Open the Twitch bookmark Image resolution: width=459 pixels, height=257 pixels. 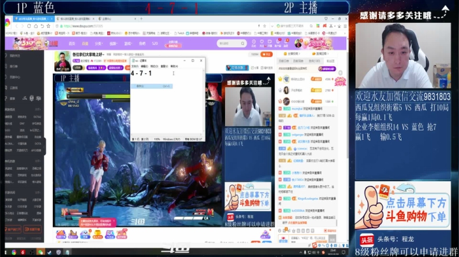179,33
